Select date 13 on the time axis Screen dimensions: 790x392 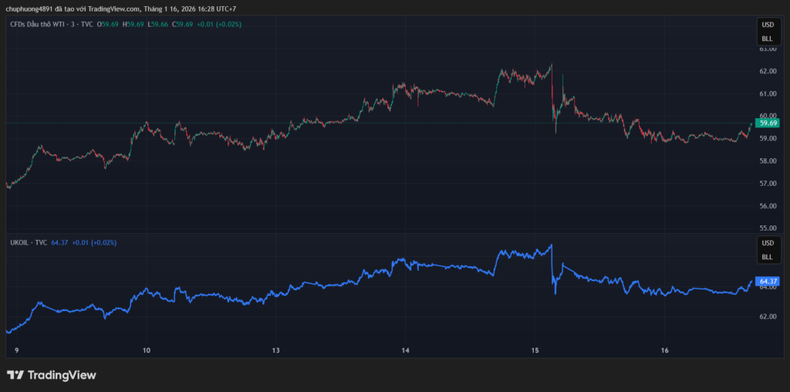[275, 350]
